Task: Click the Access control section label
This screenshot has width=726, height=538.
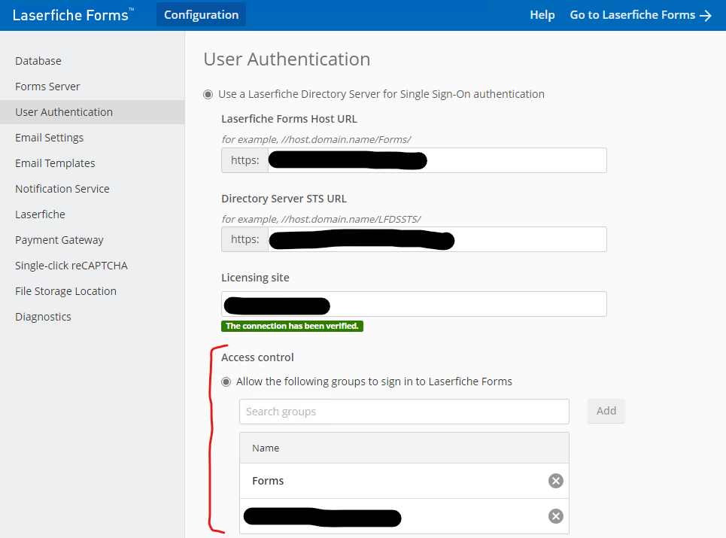Action: coord(257,357)
